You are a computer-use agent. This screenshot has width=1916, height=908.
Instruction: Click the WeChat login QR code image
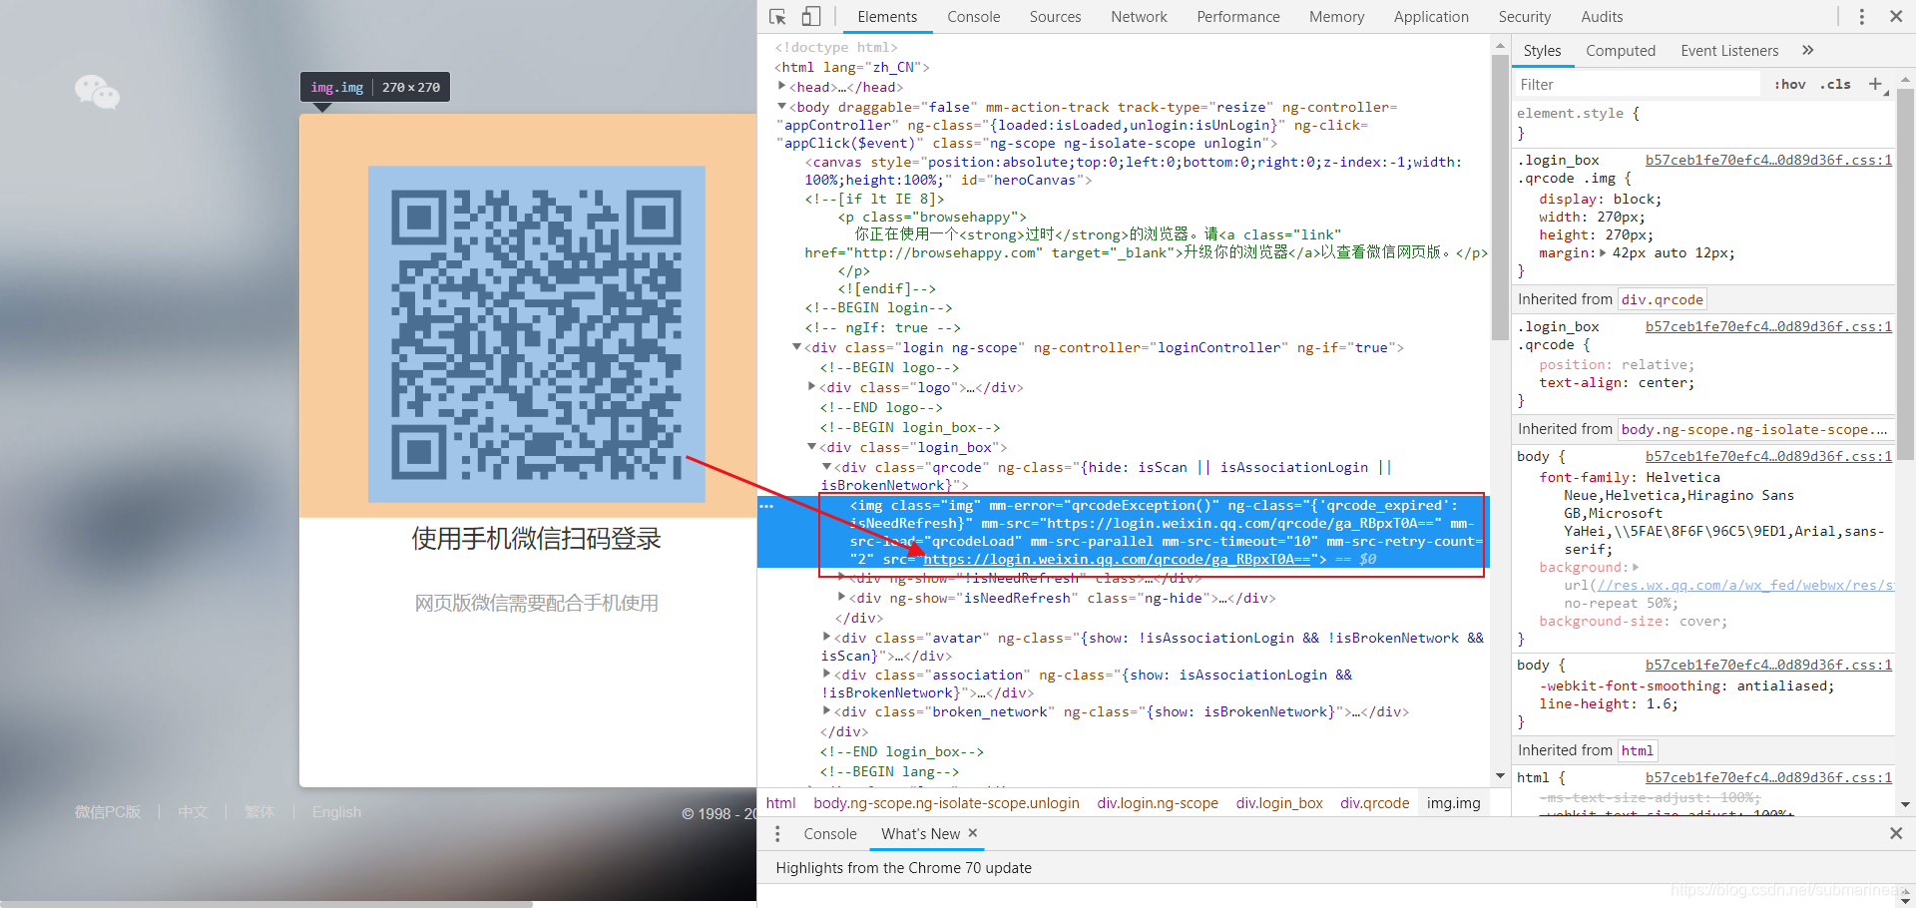(x=536, y=333)
